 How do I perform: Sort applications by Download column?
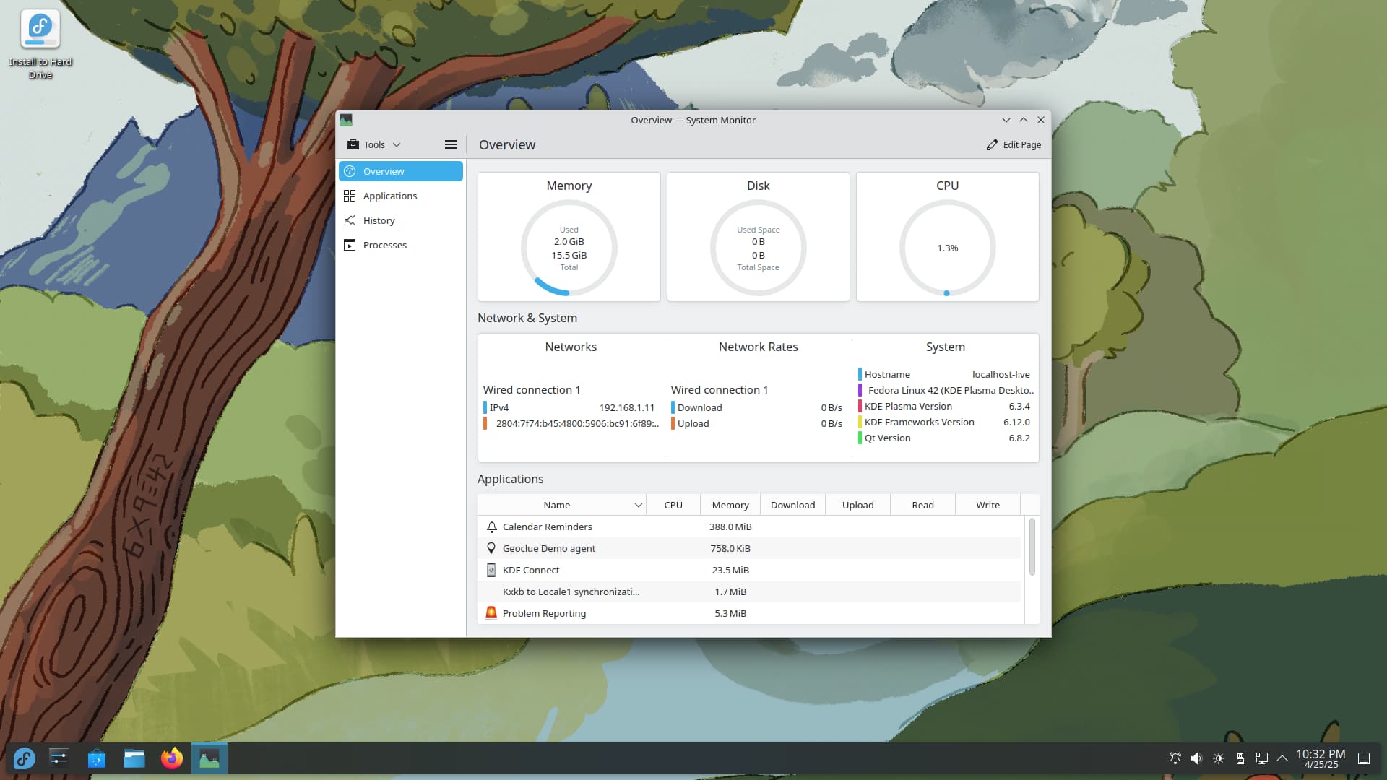click(x=792, y=505)
